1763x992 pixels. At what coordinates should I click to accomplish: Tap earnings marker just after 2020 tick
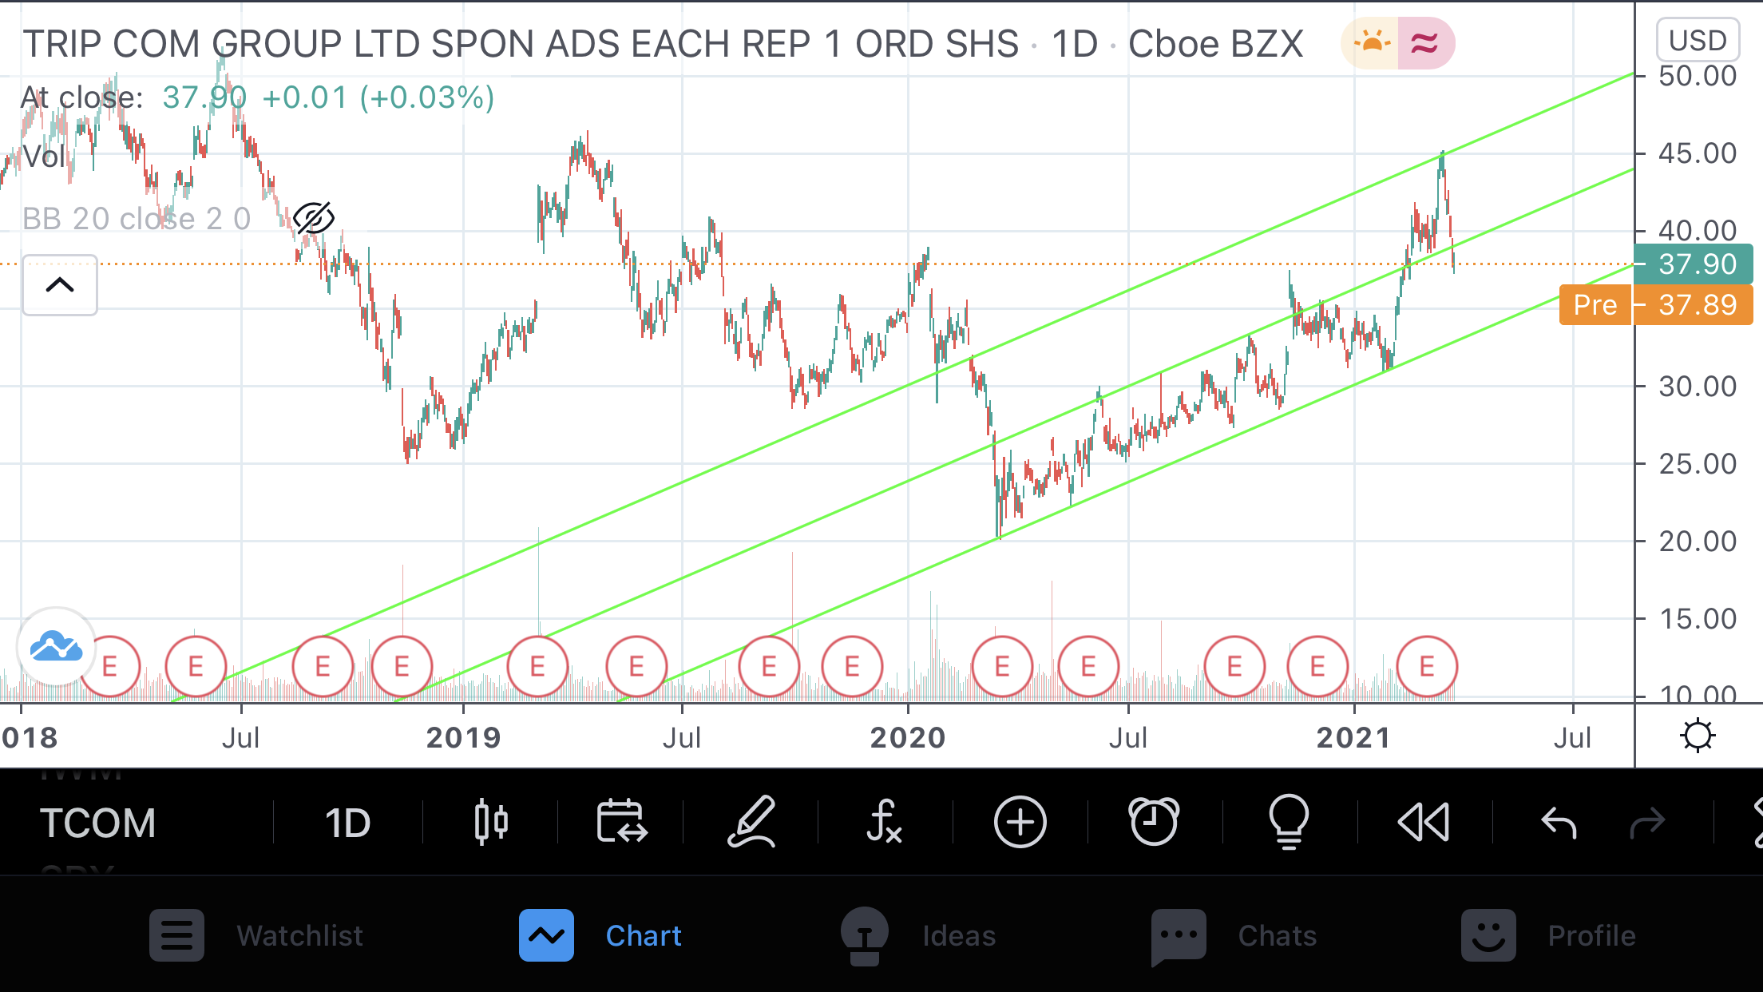tap(1002, 666)
